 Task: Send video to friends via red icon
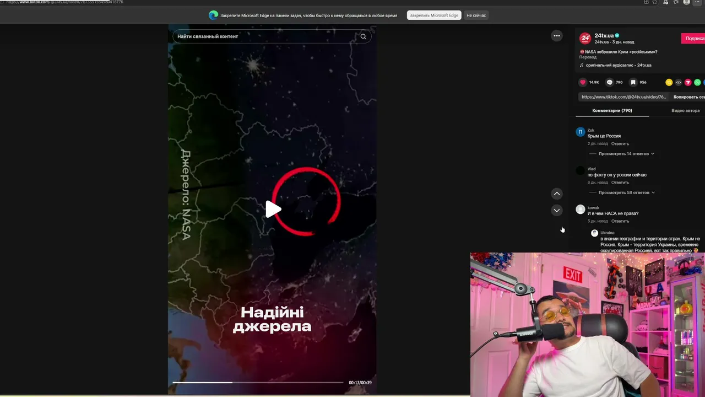point(688,82)
